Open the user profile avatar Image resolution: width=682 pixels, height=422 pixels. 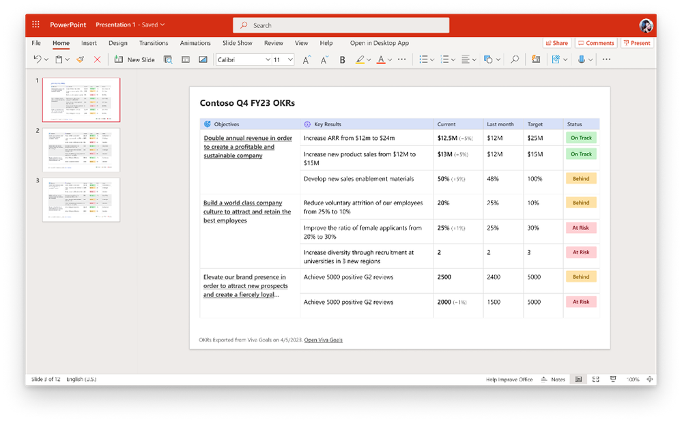[646, 25]
